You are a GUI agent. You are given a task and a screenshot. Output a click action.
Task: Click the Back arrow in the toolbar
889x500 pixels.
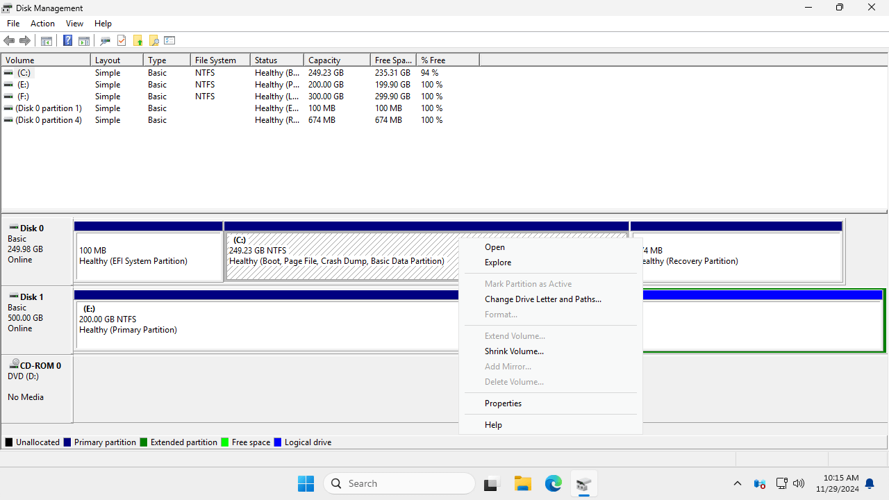click(9, 41)
